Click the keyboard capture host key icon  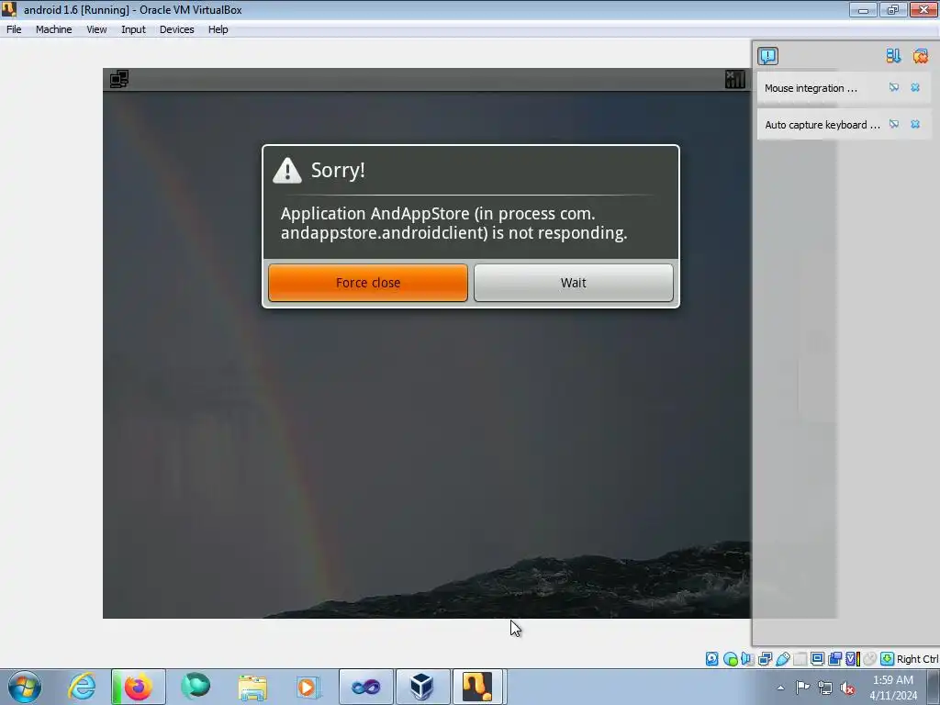pos(888,659)
